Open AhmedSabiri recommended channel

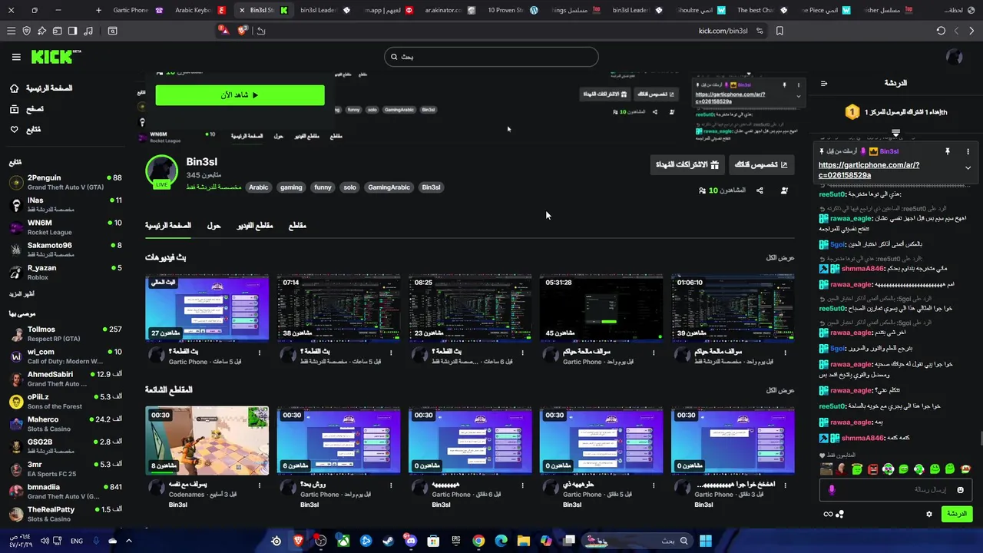pyautogui.click(x=65, y=379)
